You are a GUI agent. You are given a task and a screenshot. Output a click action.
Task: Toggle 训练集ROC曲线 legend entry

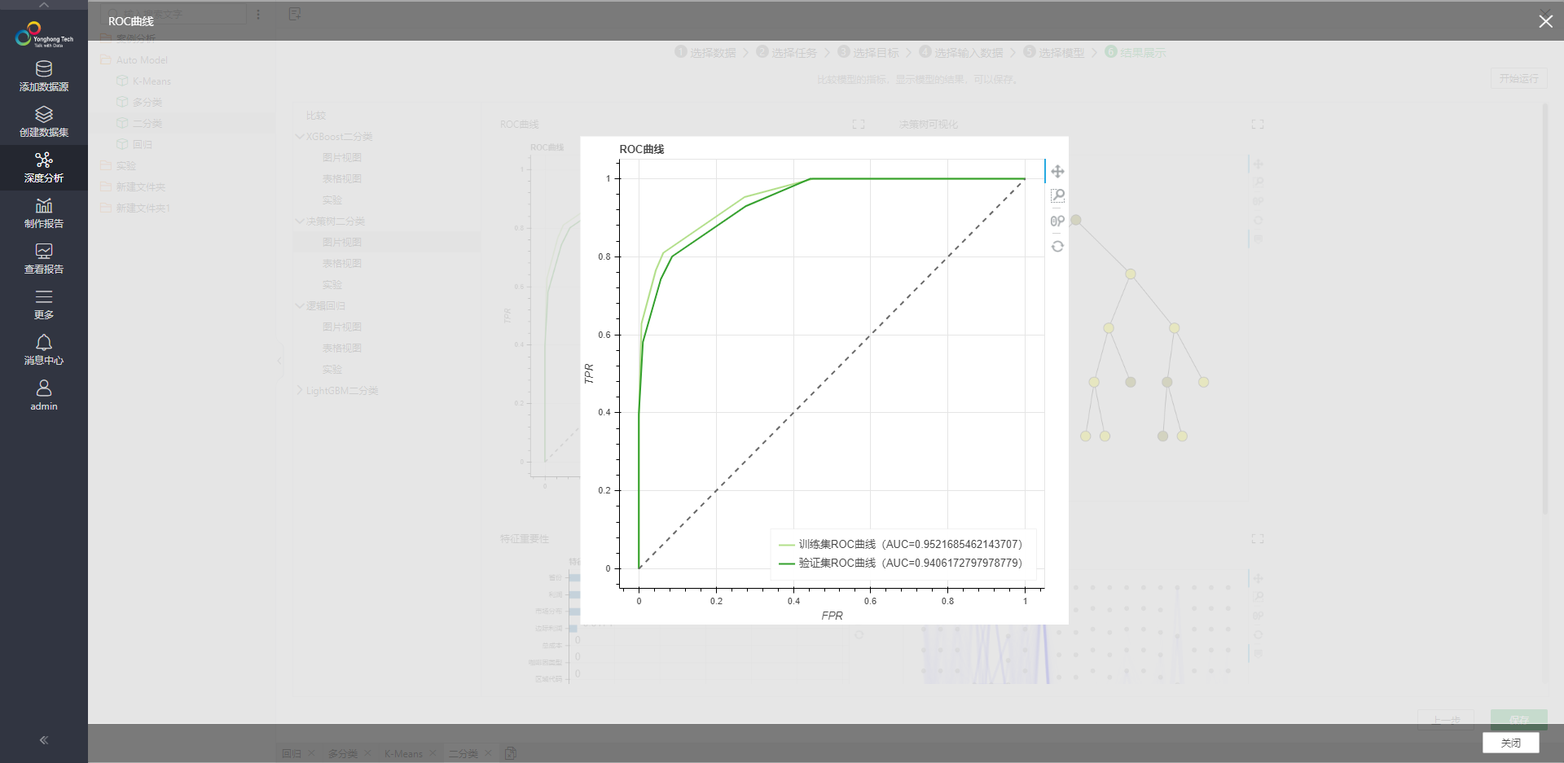(x=900, y=544)
